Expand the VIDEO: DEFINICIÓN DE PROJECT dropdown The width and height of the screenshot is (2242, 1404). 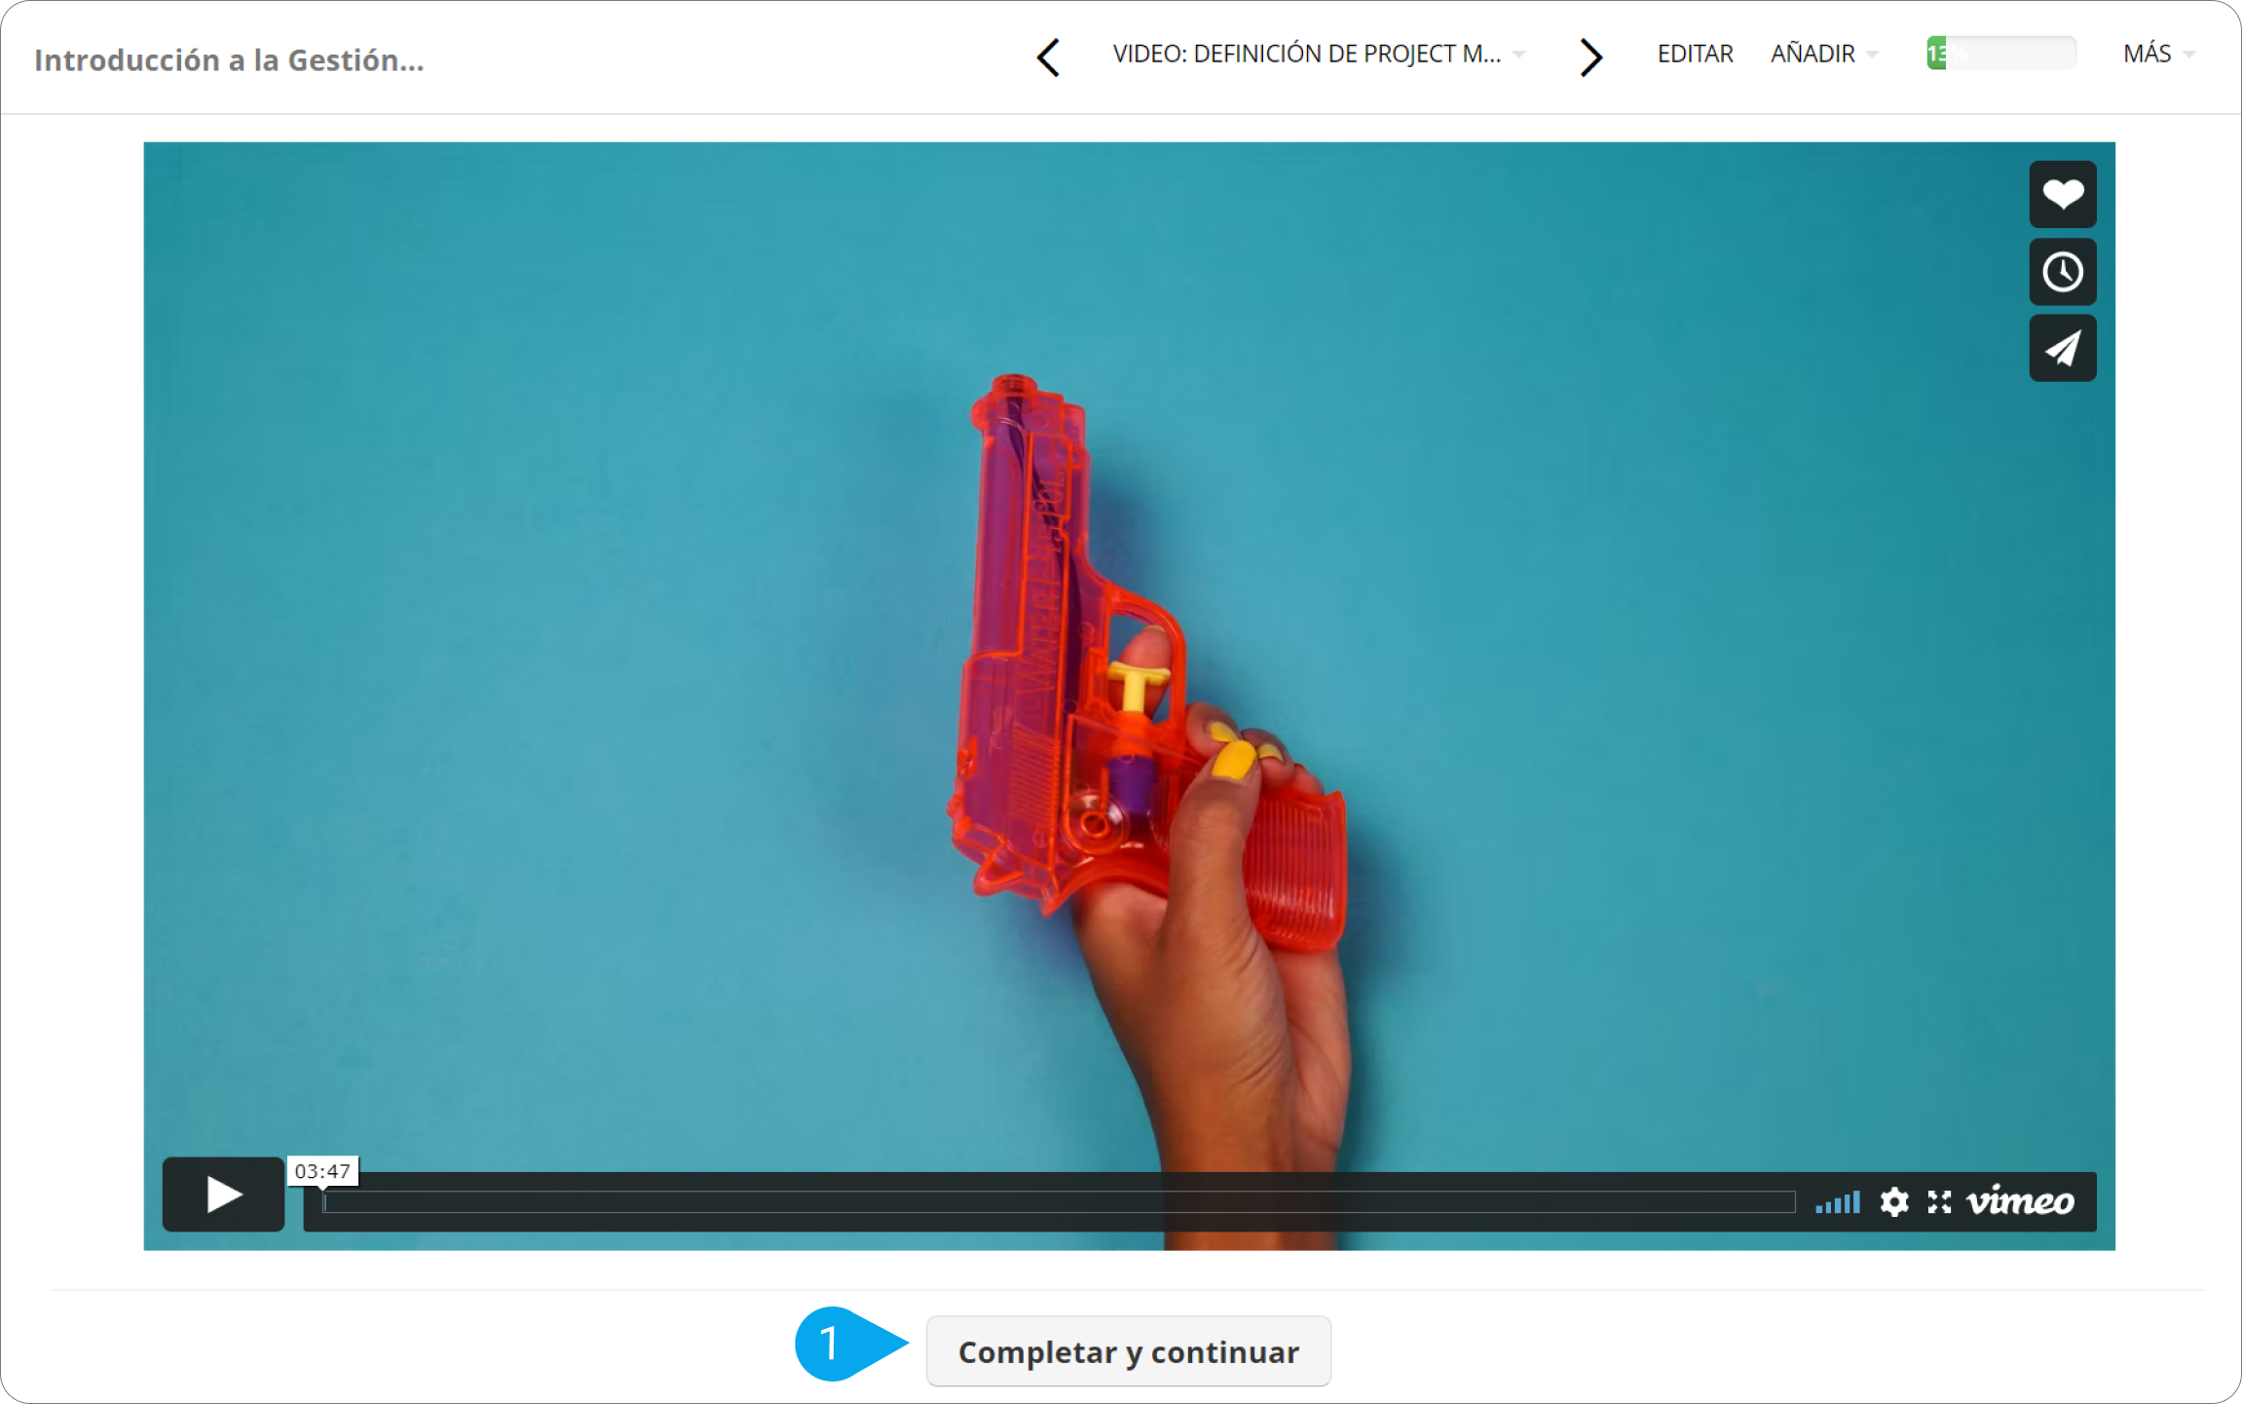click(1318, 54)
